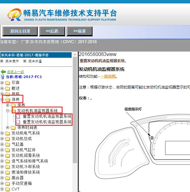Click the green back arrow icon

[x=3, y=72]
